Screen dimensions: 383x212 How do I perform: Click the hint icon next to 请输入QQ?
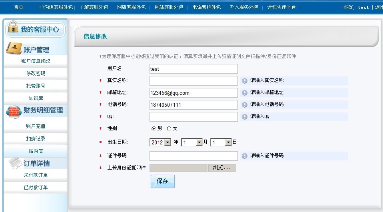pyautogui.click(x=245, y=116)
